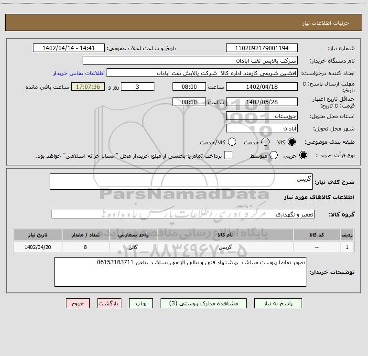The width and height of the screenshot is (368, 356).
Task: Click the delivery province field خوزستان
Action: pyautogui.click(x=262, y=116)
